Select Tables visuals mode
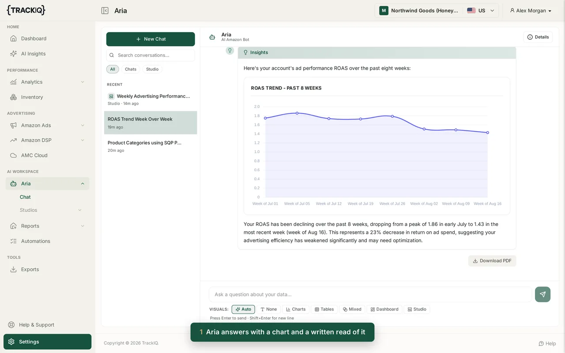Viewport: 565px width, 353px height. [x=324, y=309]
